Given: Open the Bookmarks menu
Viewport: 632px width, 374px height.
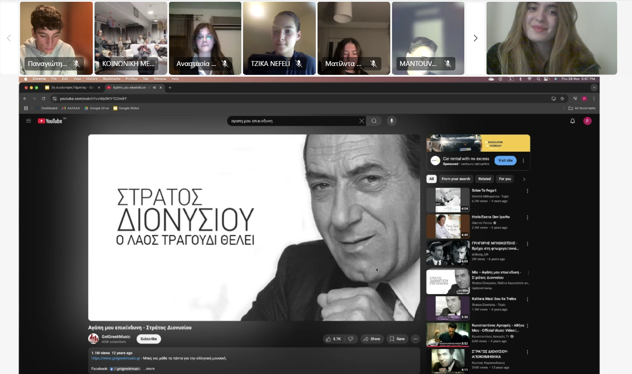Looking at the screenshot, I should pyautogui.click(x=112, y=79).
